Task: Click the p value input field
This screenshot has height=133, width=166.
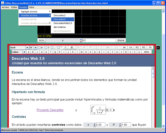Action: point(99,41)
